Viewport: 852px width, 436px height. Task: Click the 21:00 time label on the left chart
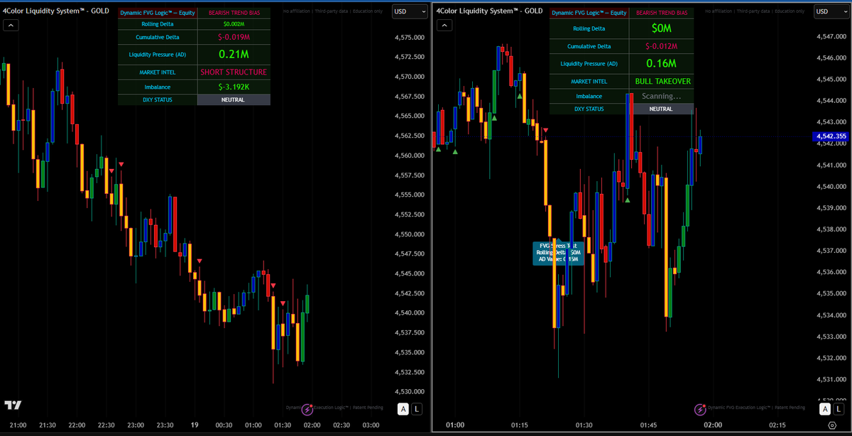[18, 425]
